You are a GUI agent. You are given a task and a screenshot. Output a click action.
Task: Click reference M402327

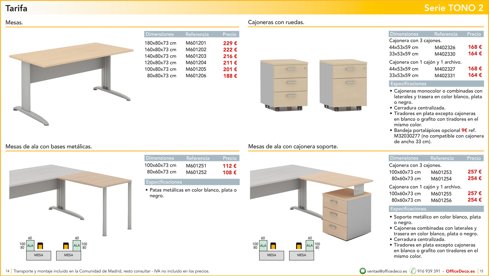(x=445, y=69)
